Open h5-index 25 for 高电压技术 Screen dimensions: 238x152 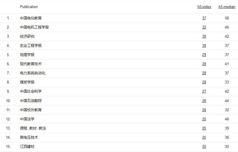204,138
